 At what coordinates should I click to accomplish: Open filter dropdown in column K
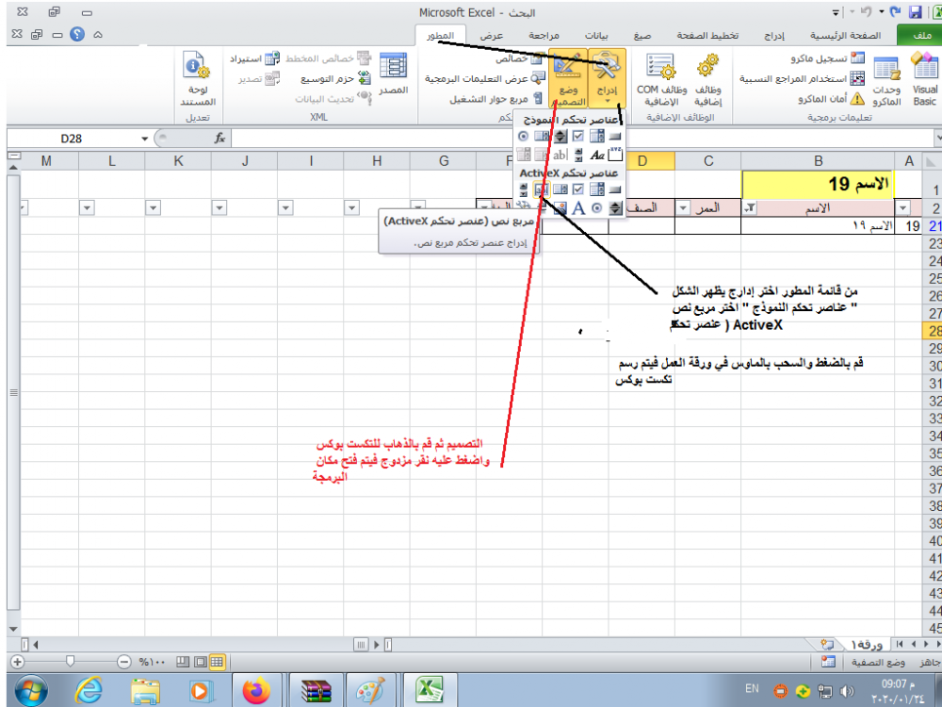(154, 208)
